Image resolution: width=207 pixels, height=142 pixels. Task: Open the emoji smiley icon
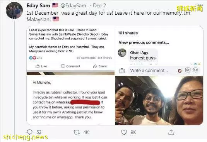click(x=195, y=70)
